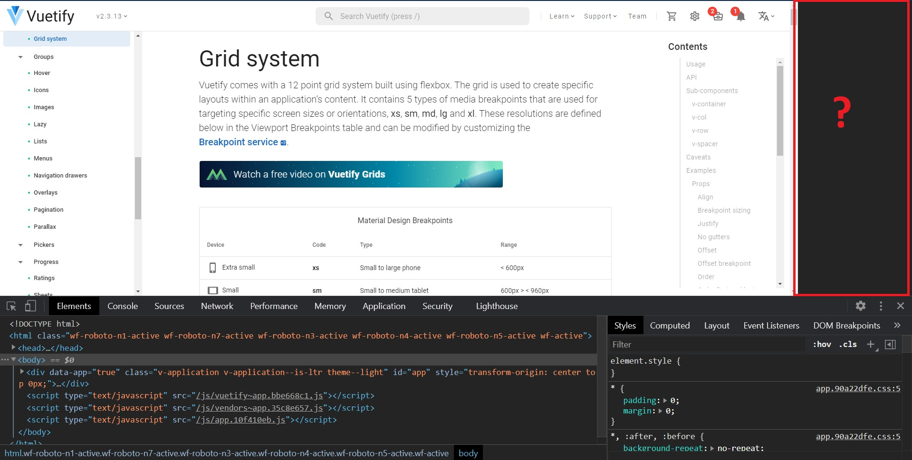912x460 pixels.
Task: Open the version v2.3.13 dropdown
Action: (x=112, y=16)
